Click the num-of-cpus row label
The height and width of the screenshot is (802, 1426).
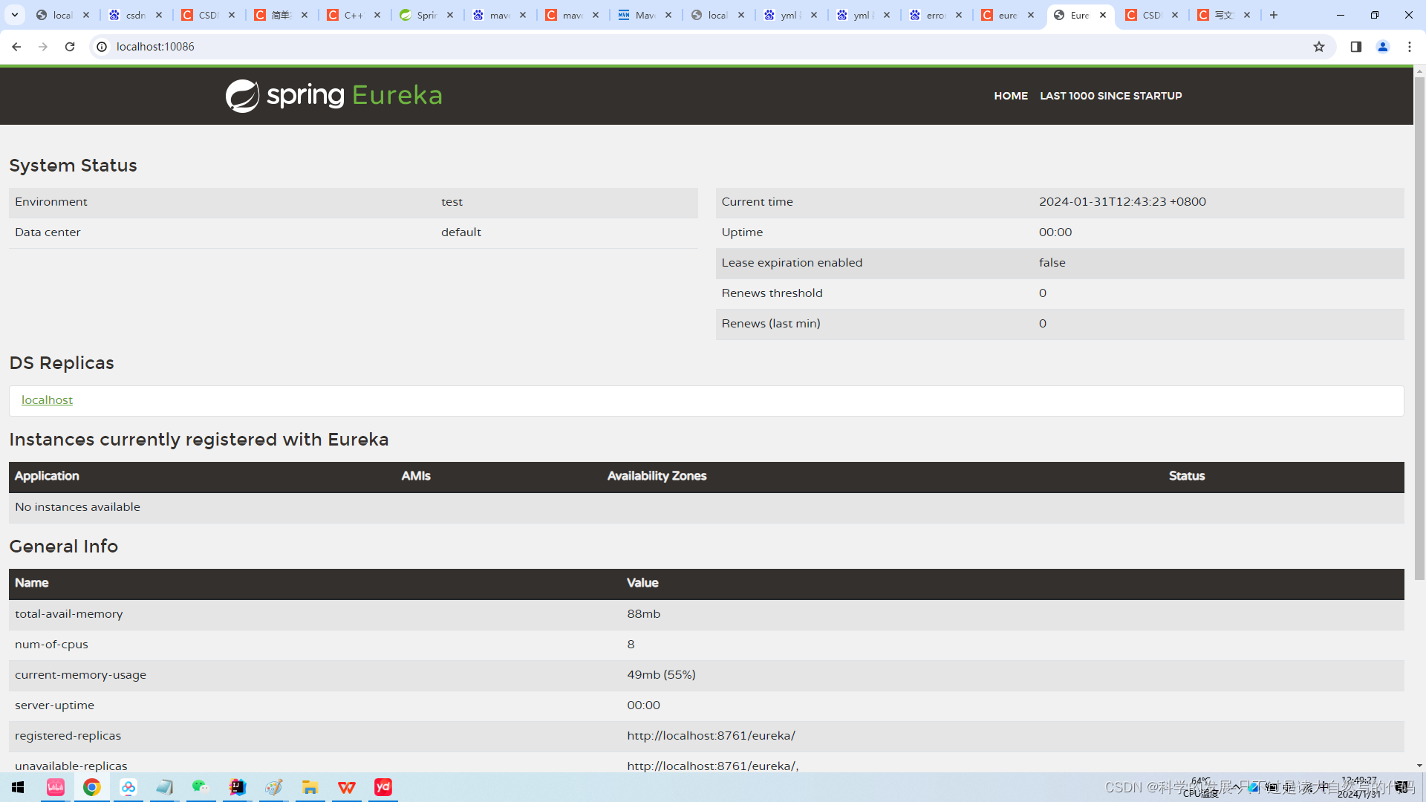(x=51, y=645)
